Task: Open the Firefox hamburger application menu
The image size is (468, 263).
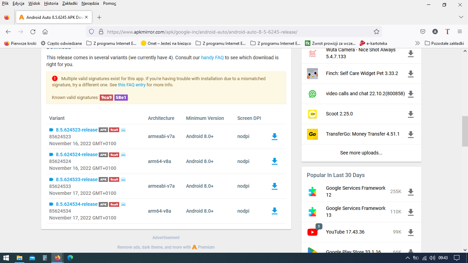Action: pyautogui.click(x=460, y=32)
